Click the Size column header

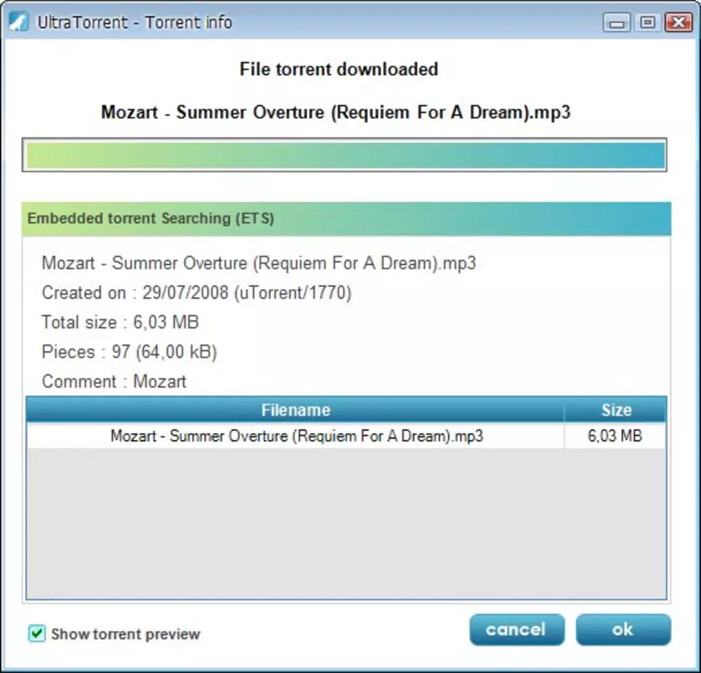(615, 410)
